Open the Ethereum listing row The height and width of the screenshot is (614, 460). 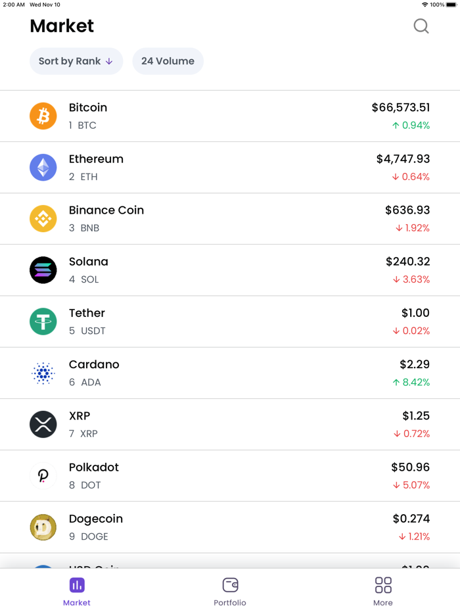point(230,167)
